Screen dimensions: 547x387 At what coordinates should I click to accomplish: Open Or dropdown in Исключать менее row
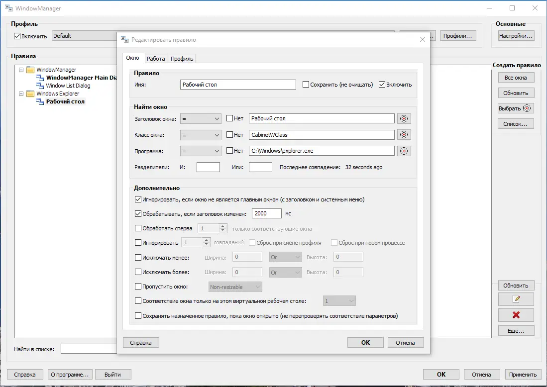tap(285, 257)
